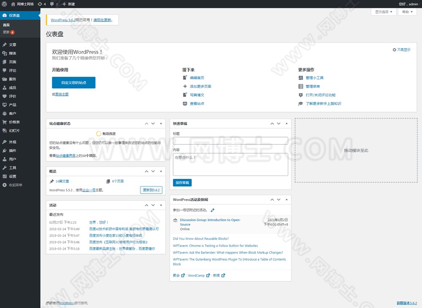Open the 帮助 help dropdown
Image resolution: width=422 pixels, height=308 pixels.
coord(407,12)
